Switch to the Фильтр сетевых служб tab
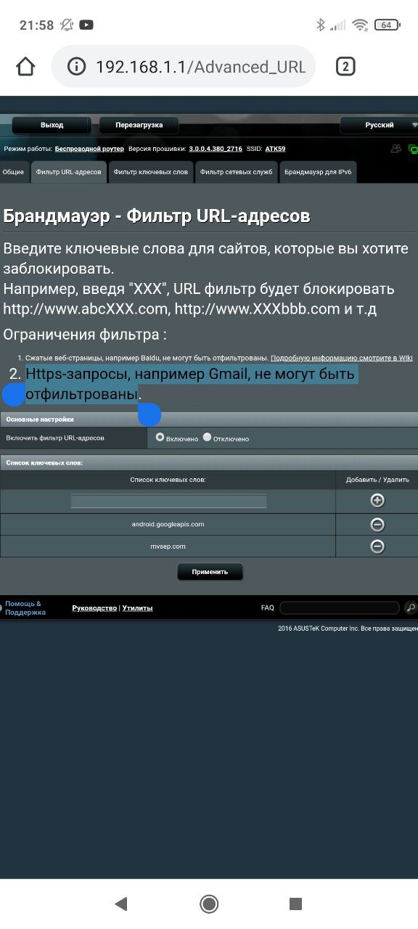This screenshot has width=418, height=929. [x=237, y=172]
